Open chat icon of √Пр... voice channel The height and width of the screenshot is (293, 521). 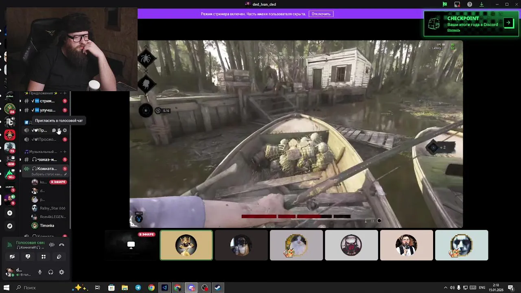pos(54,130)
